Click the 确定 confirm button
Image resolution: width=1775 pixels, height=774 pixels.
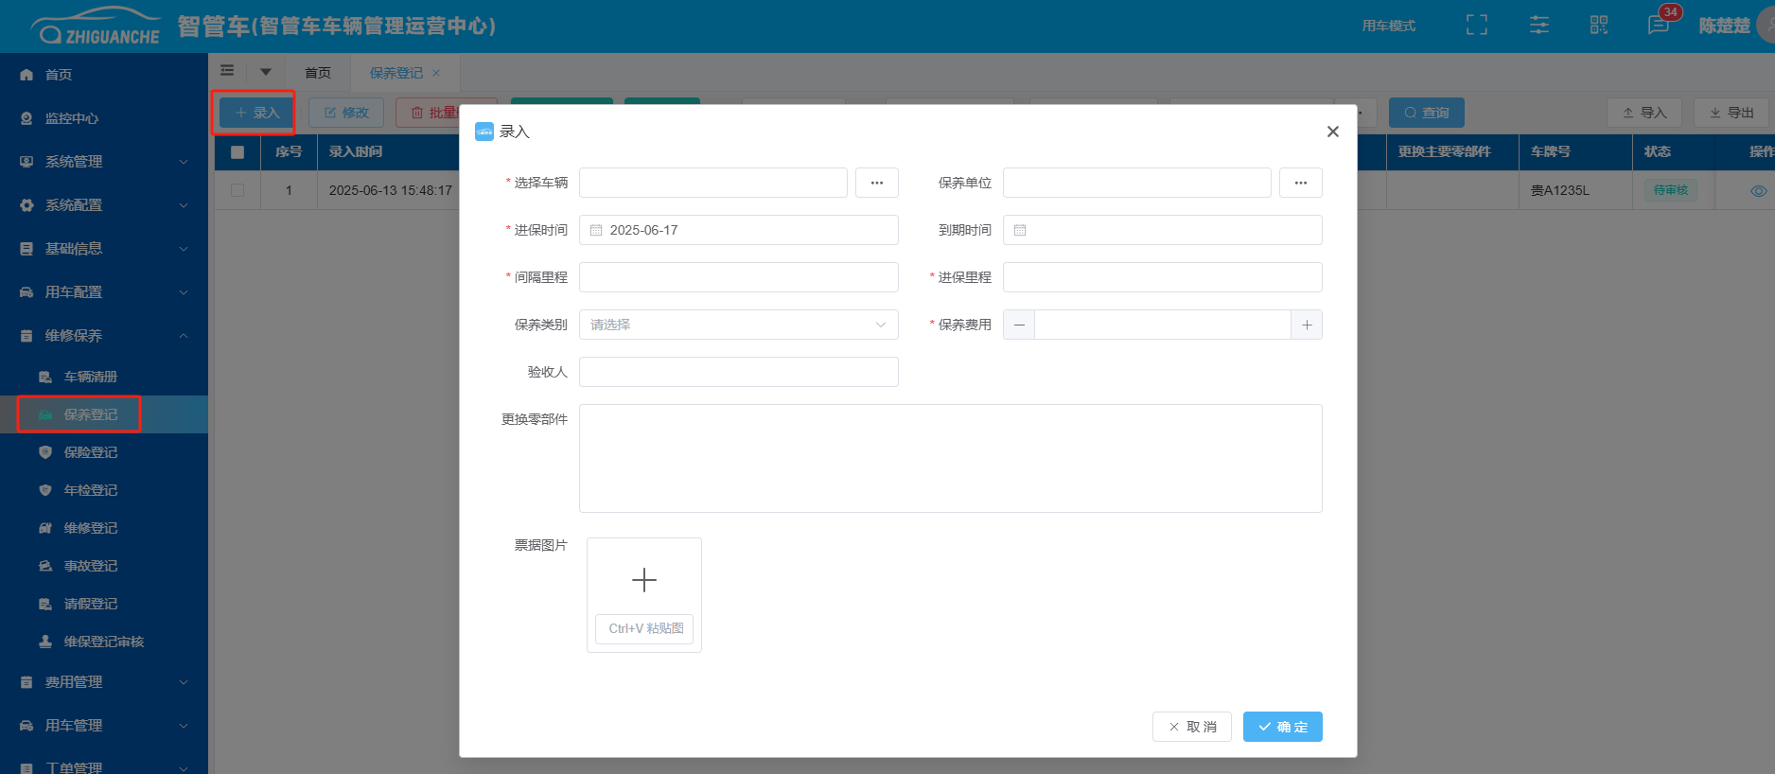point(1282,727)
